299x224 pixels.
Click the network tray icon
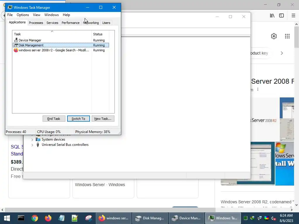[x=260, y=218]
